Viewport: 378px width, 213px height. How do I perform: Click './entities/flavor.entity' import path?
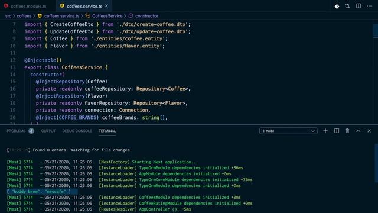(x=128, y=46)
